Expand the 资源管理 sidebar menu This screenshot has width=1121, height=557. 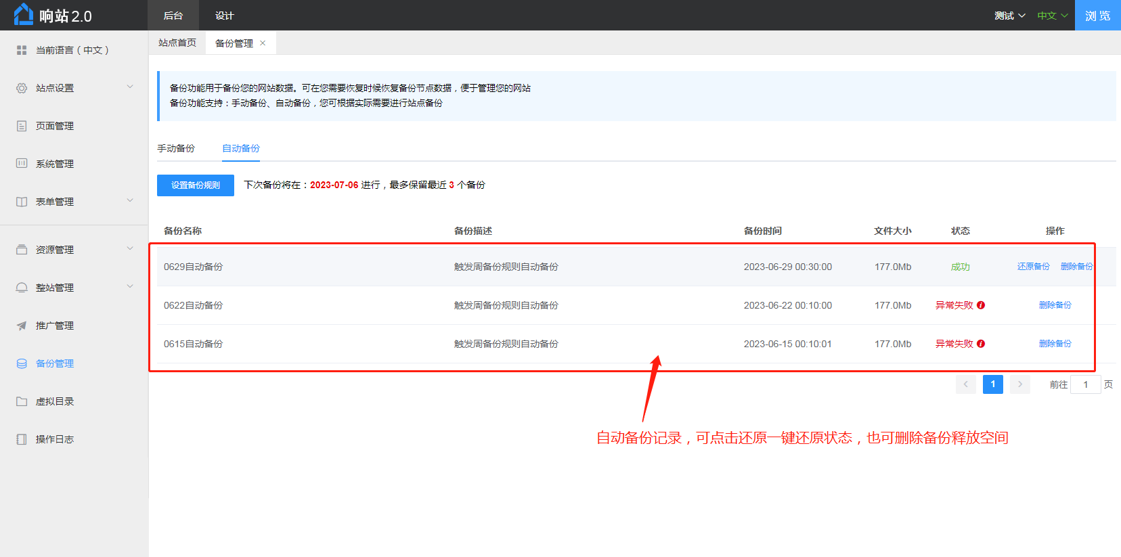pos(130,249)
